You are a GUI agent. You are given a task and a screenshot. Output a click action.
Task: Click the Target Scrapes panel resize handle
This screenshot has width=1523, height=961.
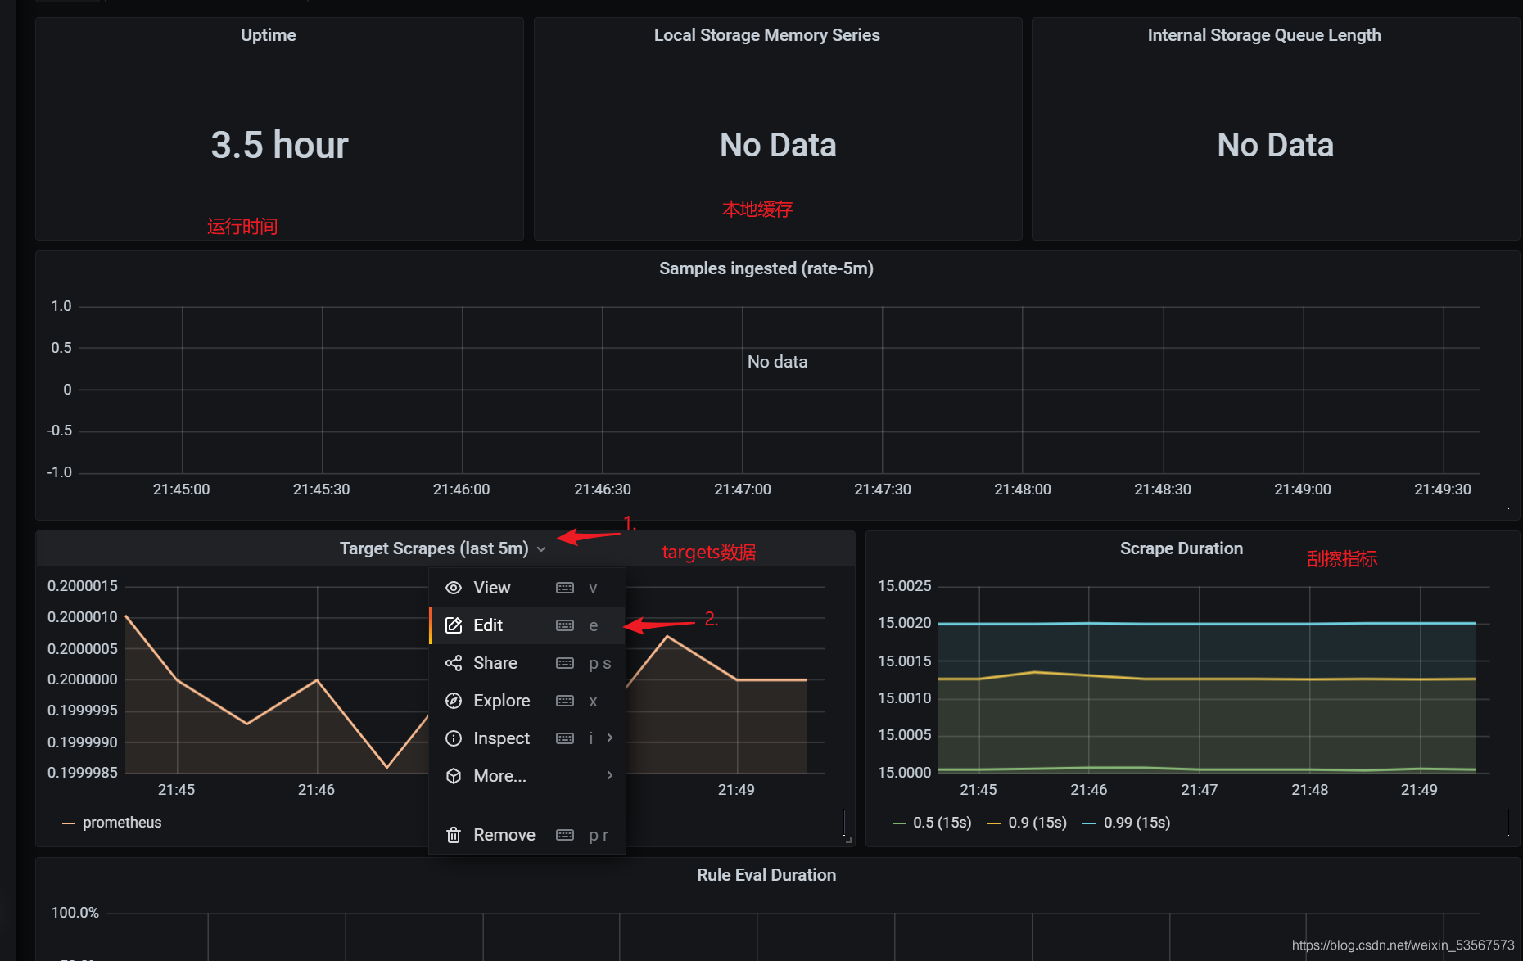[x=849, y=840]
